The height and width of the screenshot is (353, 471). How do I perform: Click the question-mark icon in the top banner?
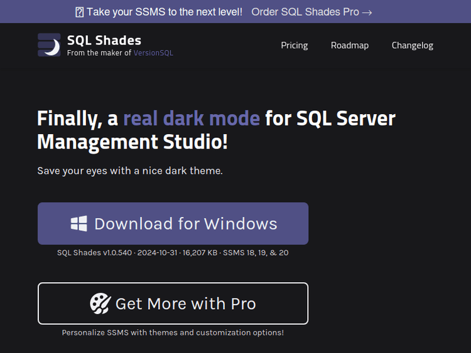pos(79,13)
